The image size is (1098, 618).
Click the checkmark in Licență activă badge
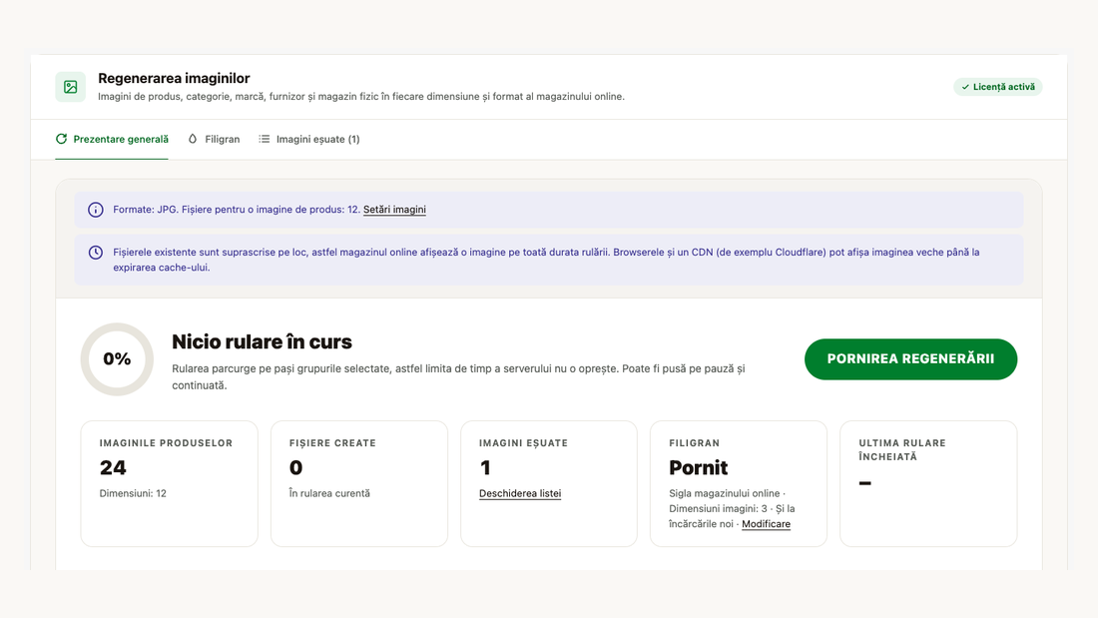[x=965, y=87]
